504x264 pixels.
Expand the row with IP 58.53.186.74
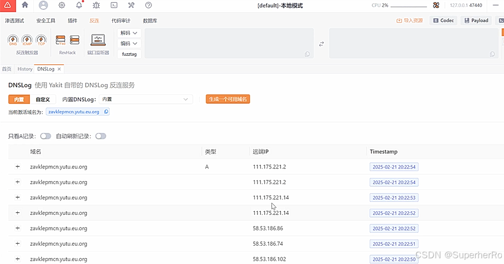point(18,244)
